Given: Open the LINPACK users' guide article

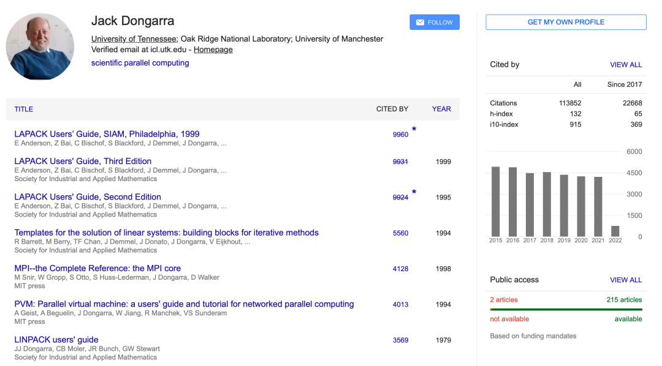Looking at the screenshot, I should coord(56,340).
